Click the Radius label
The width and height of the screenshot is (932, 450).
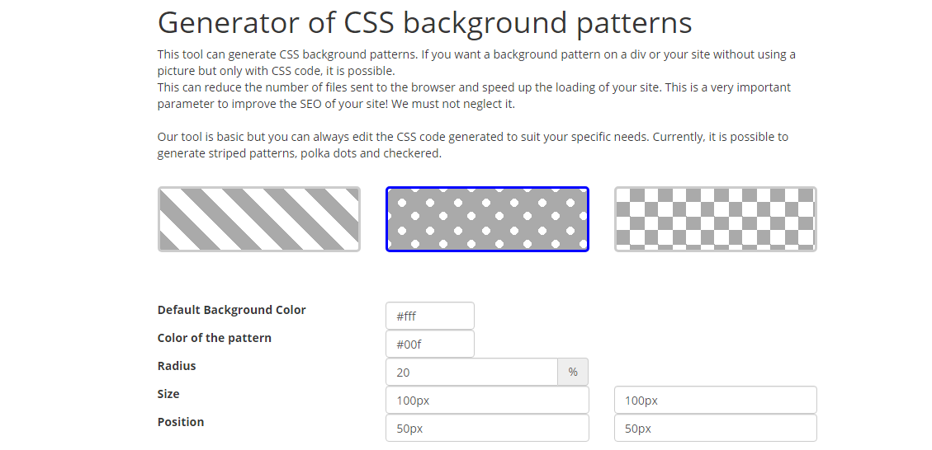tap(177, 366)
